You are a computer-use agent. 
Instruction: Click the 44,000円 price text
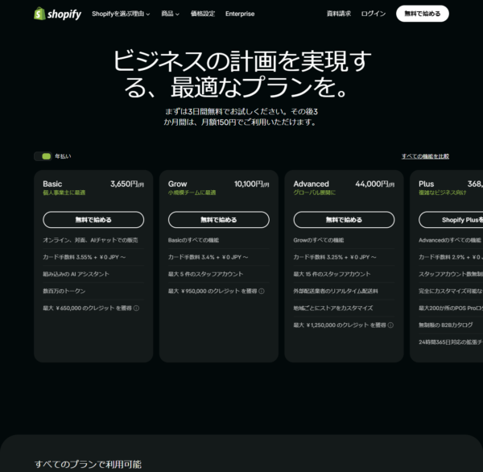(x=375, y=184)
